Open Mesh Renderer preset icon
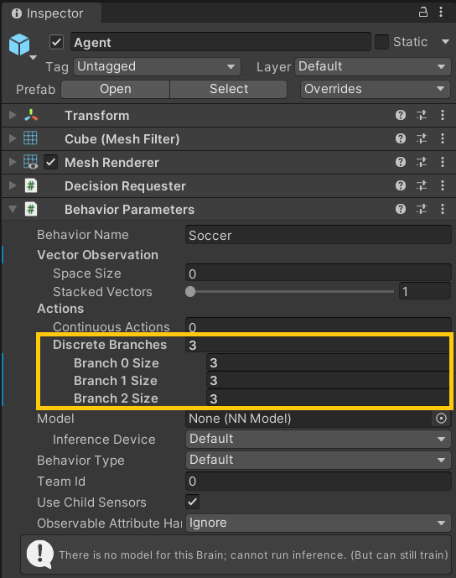 pos(422,162)
